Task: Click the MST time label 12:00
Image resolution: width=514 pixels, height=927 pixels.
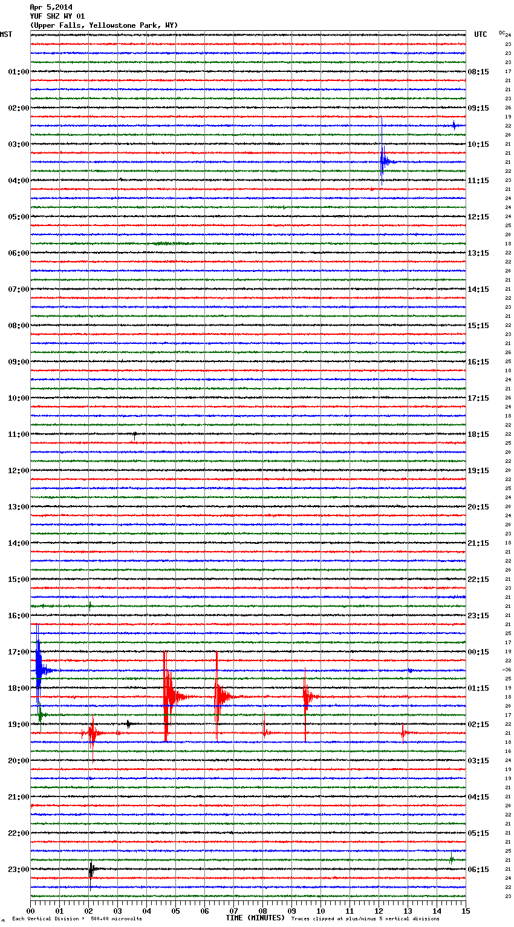Action: (x=18, y=471)
